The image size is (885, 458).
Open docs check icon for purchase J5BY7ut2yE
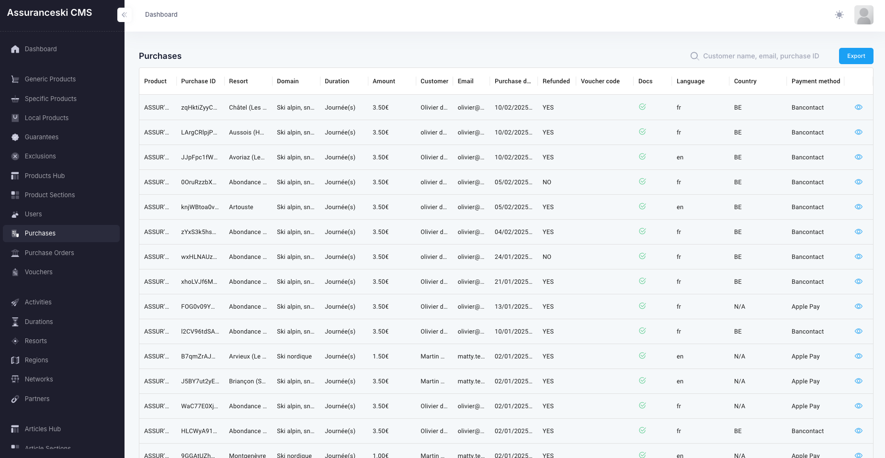click(642, 380)
